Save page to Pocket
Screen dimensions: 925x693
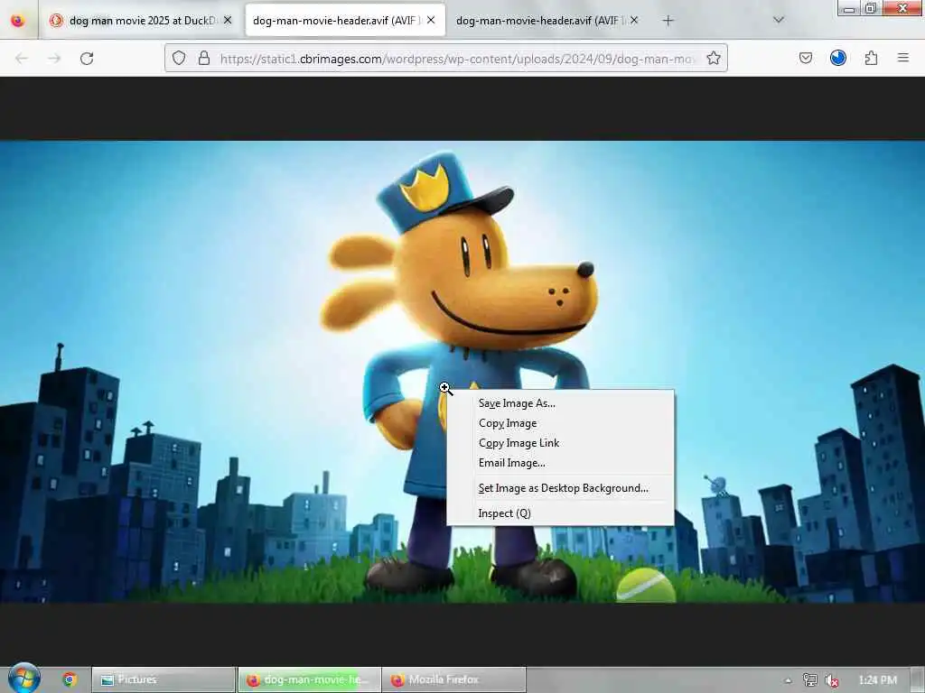(806, 58)
